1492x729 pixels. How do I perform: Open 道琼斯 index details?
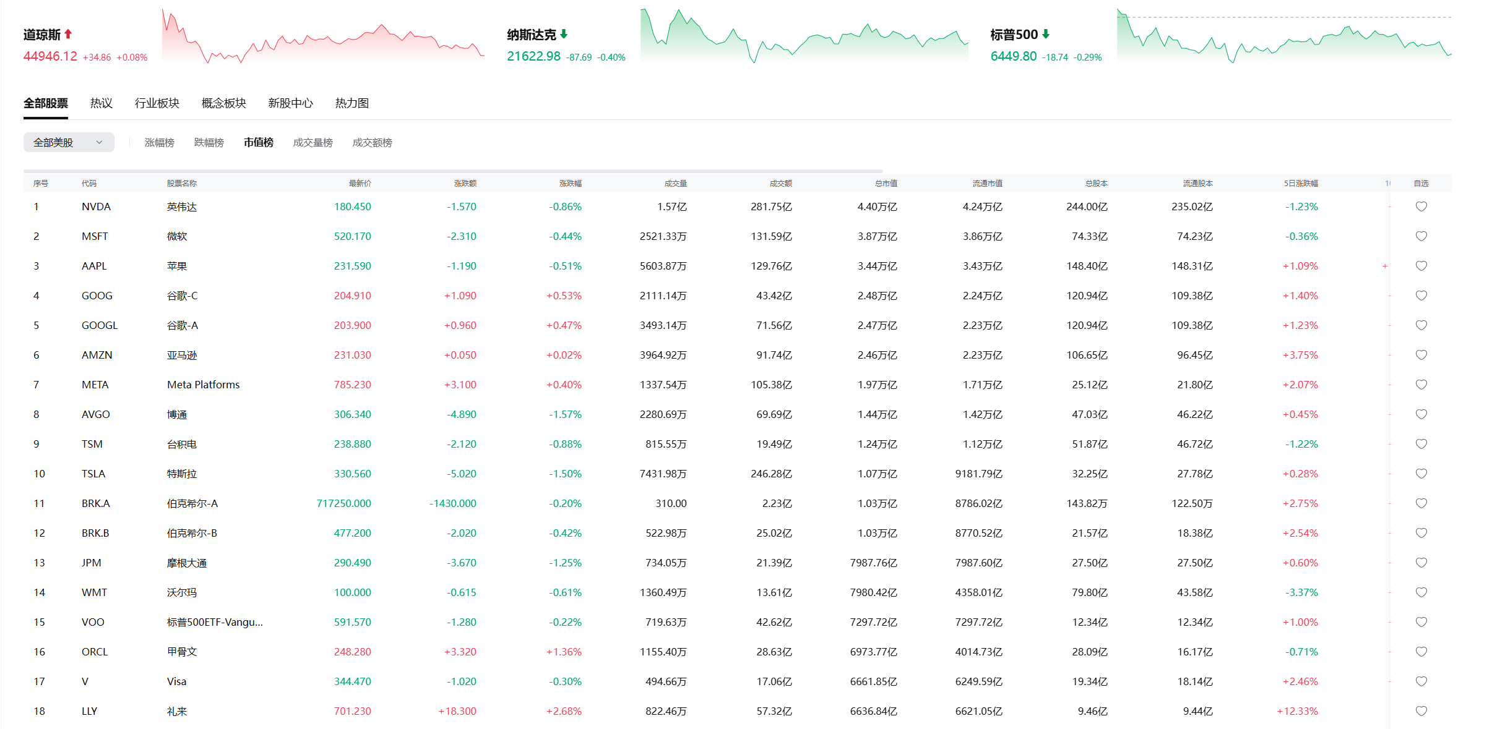tap(42, 35)
